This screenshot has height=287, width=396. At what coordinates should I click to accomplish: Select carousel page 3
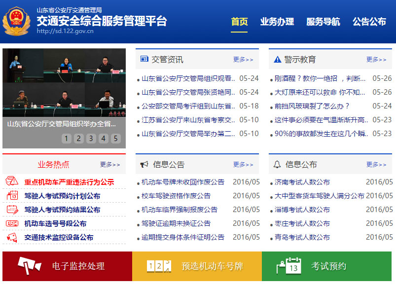[91, 139]
